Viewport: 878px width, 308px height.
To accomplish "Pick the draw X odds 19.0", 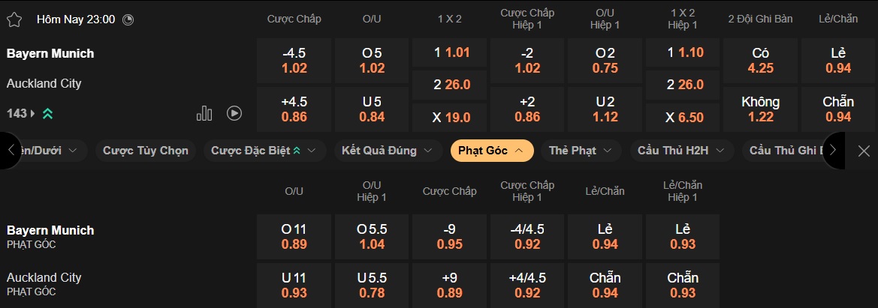I will tap(451, 117).
